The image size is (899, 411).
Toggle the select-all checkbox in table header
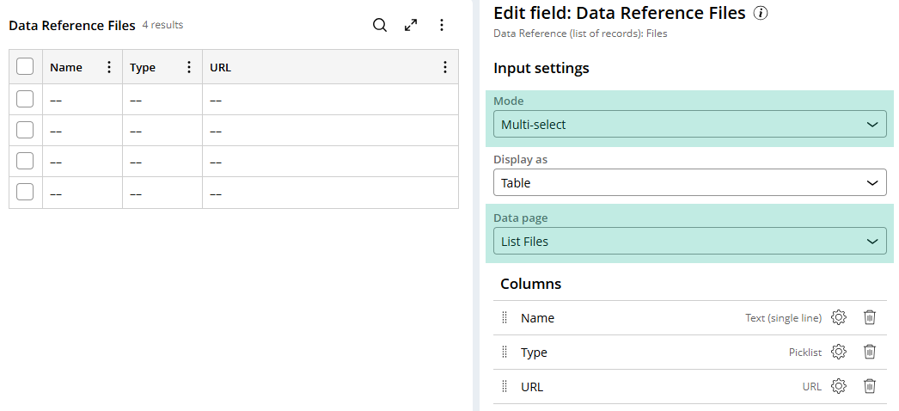(25, 67)
